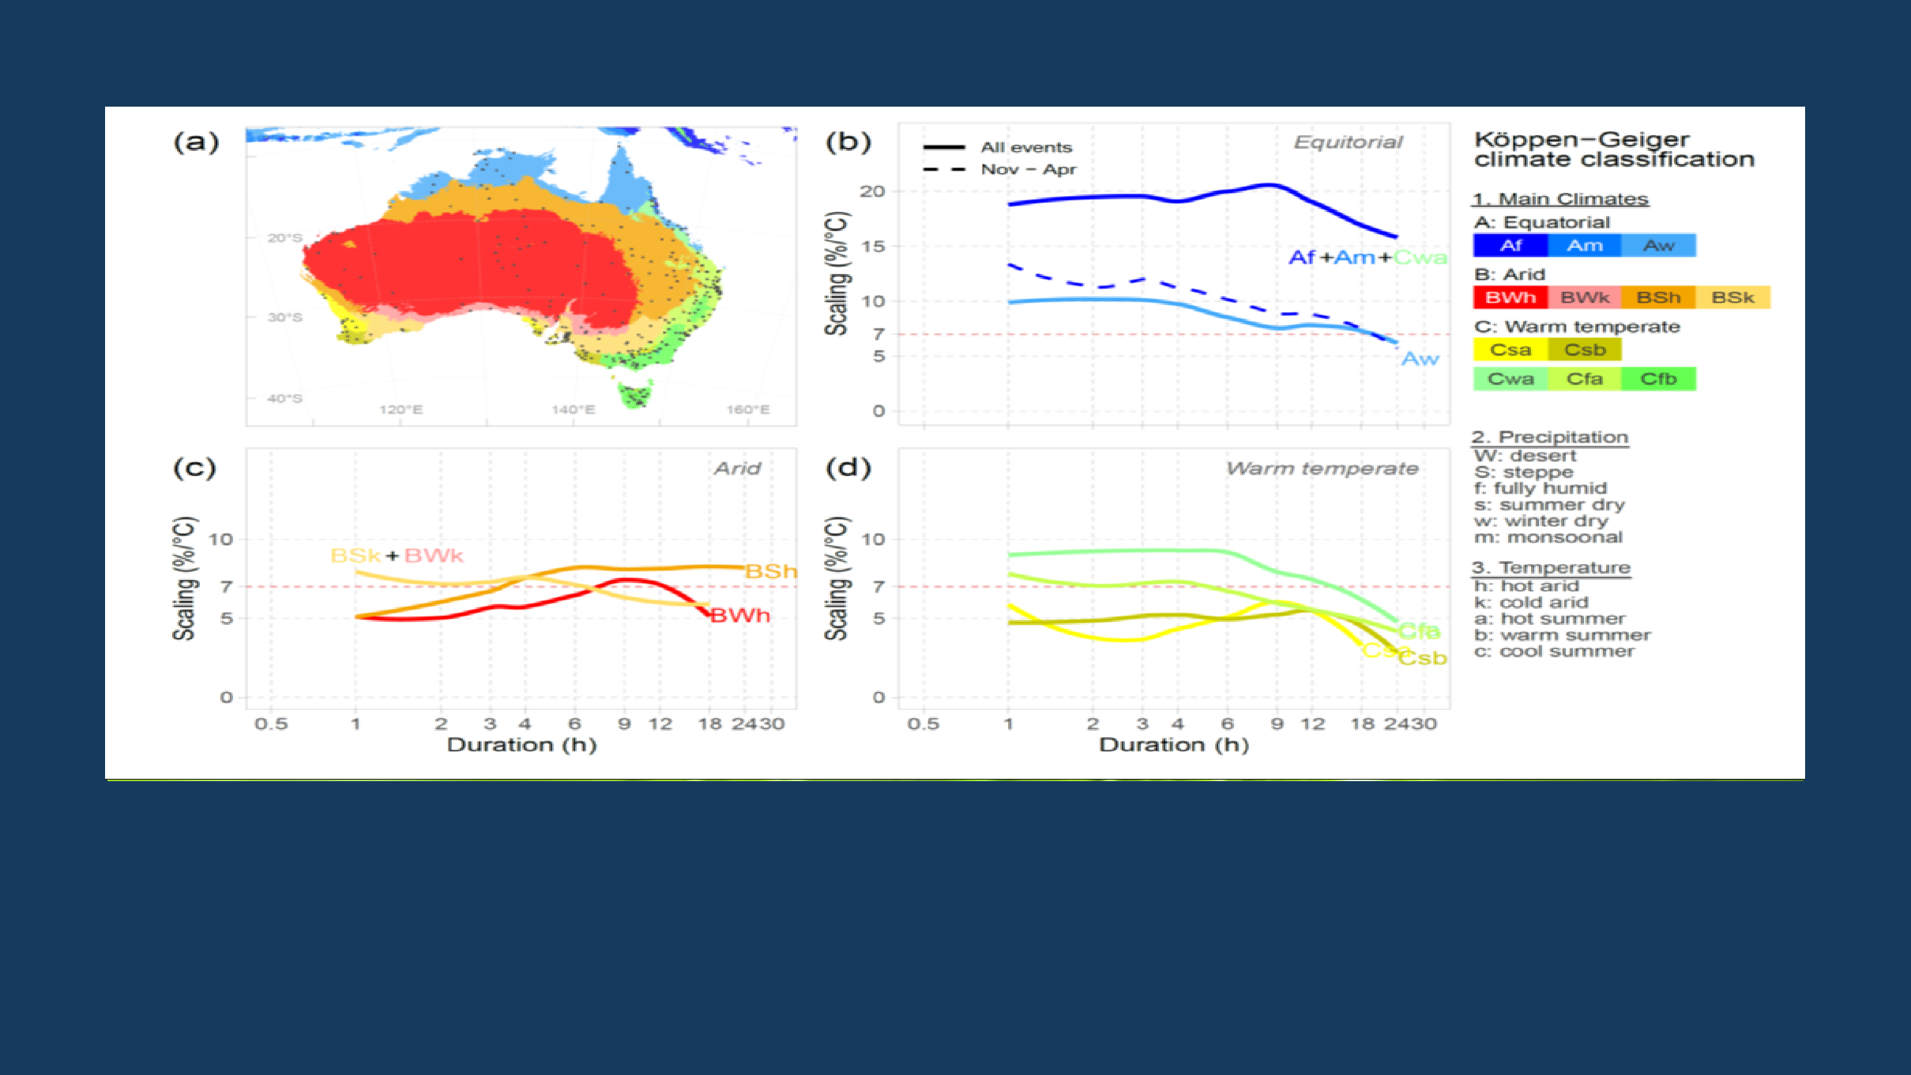Select the Arid panel (c)

coord(739,468)
